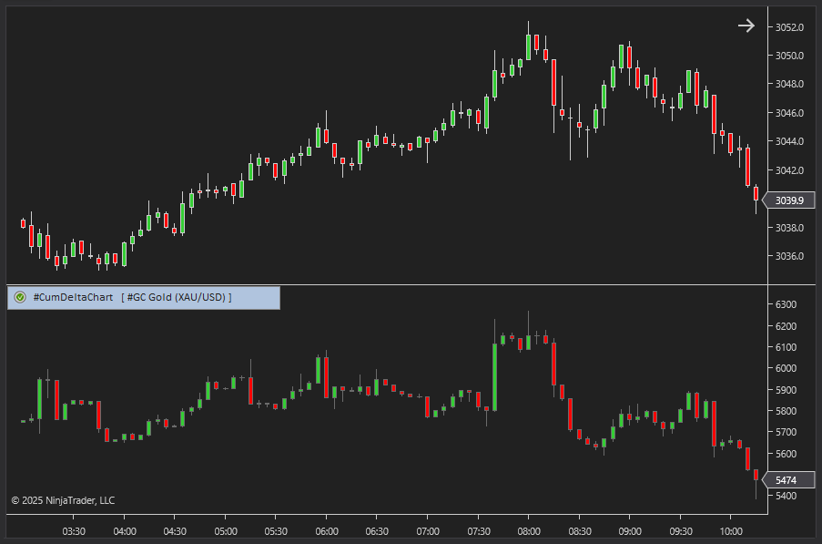Click the 5400 label on delta axis
The image size is (822, 544).
[x=786, y=497]
